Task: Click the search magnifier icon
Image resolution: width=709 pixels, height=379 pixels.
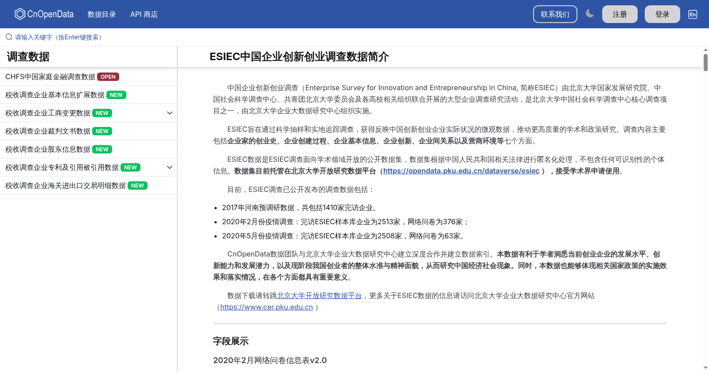Action: 8,37
